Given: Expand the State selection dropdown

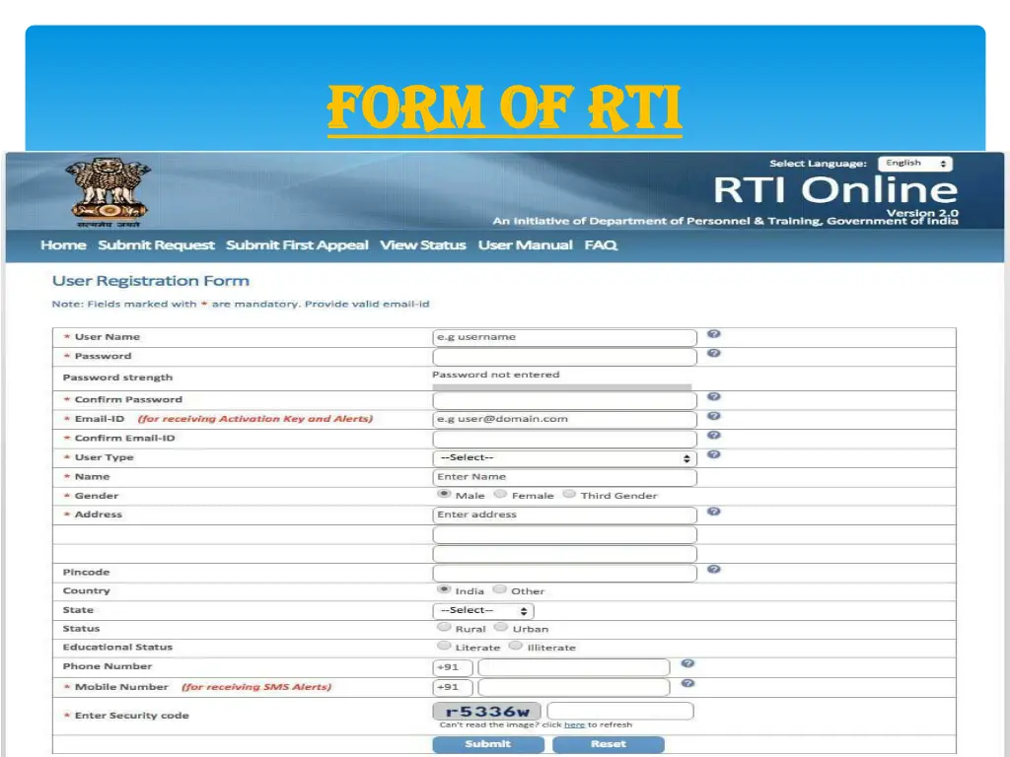Looking at the screenshot, I should click(482, 610).
